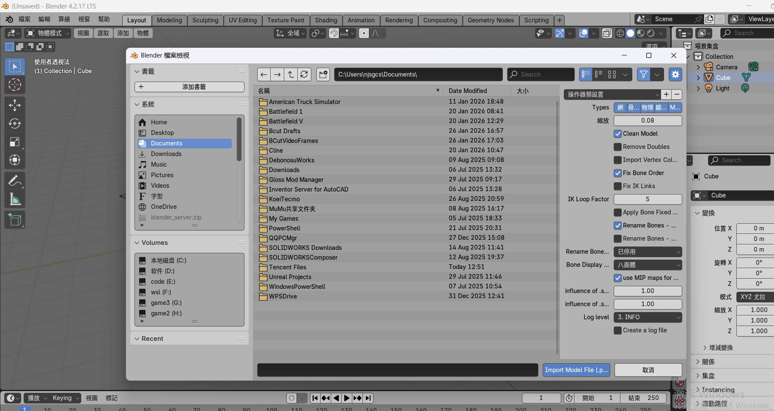Select the Select Box tool in the viewport toolbar

pyautogui.click(x=15, y=67)
